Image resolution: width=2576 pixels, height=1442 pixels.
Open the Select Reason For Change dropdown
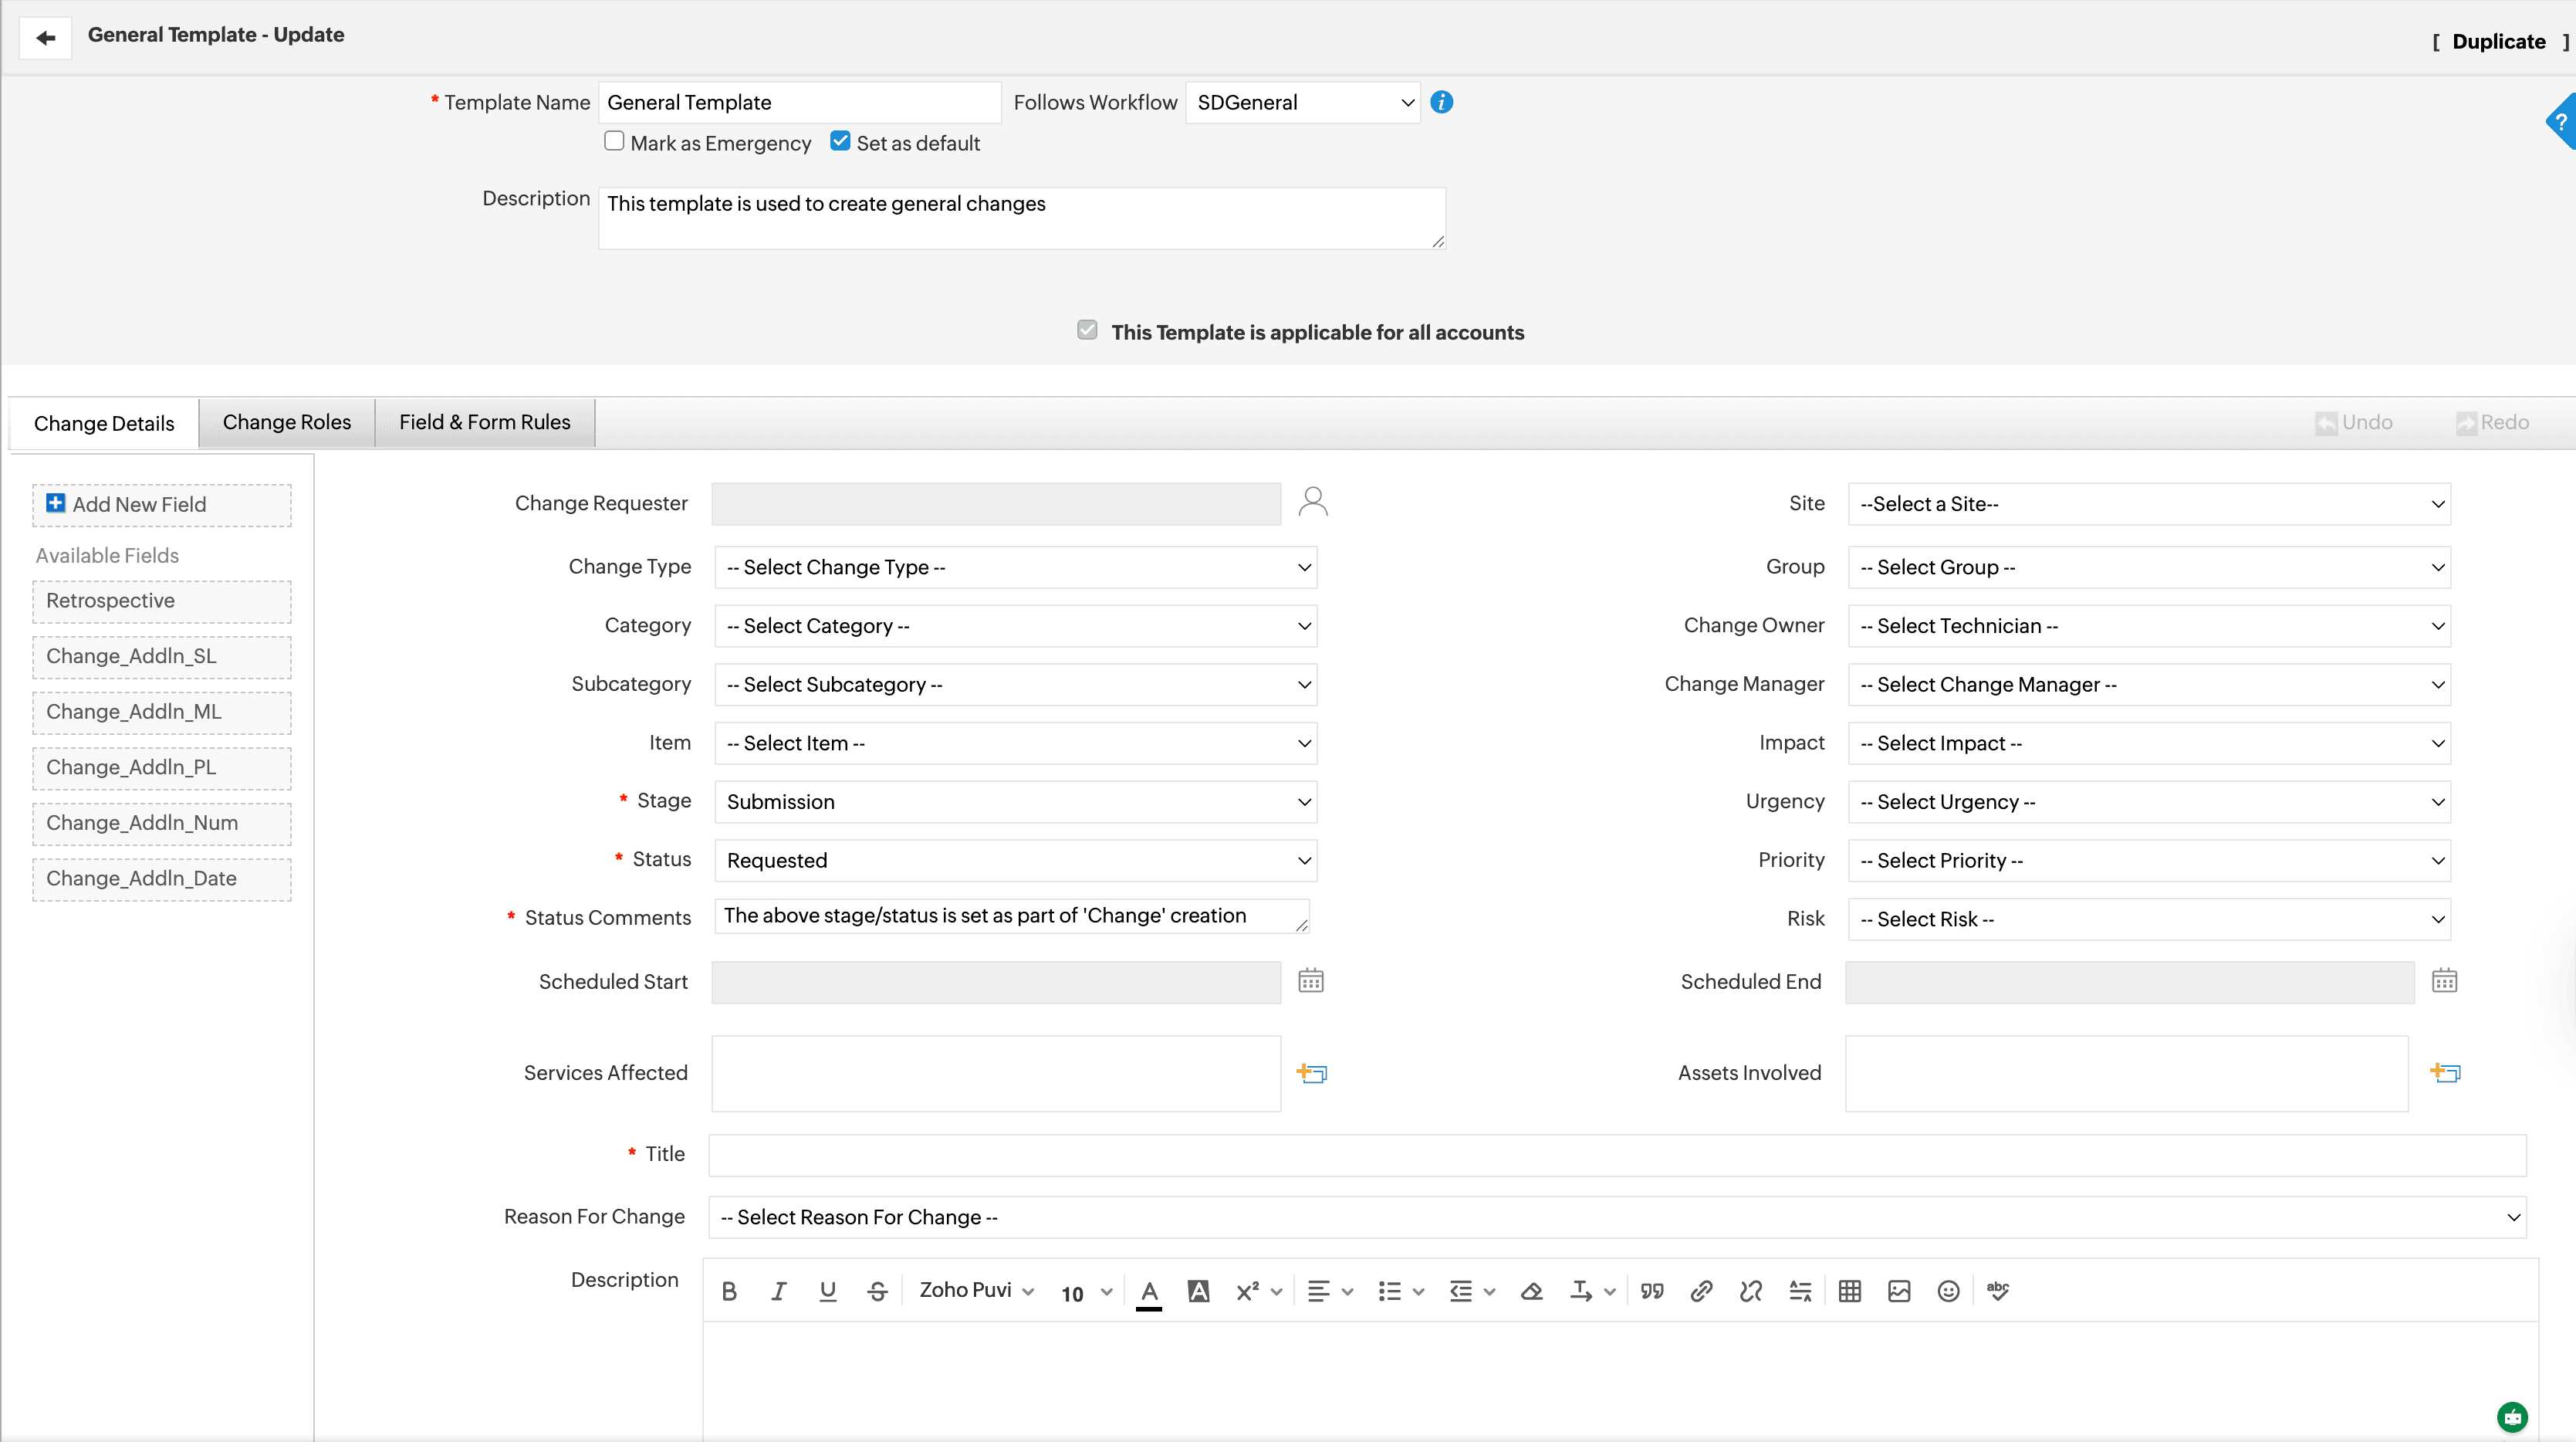pyautogui.click(x=1617, y=1217)
